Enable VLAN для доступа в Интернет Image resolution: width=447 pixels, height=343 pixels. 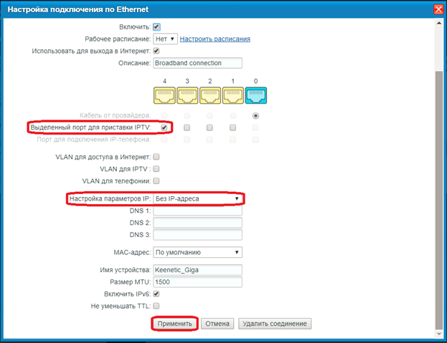(x=157, y=156)
